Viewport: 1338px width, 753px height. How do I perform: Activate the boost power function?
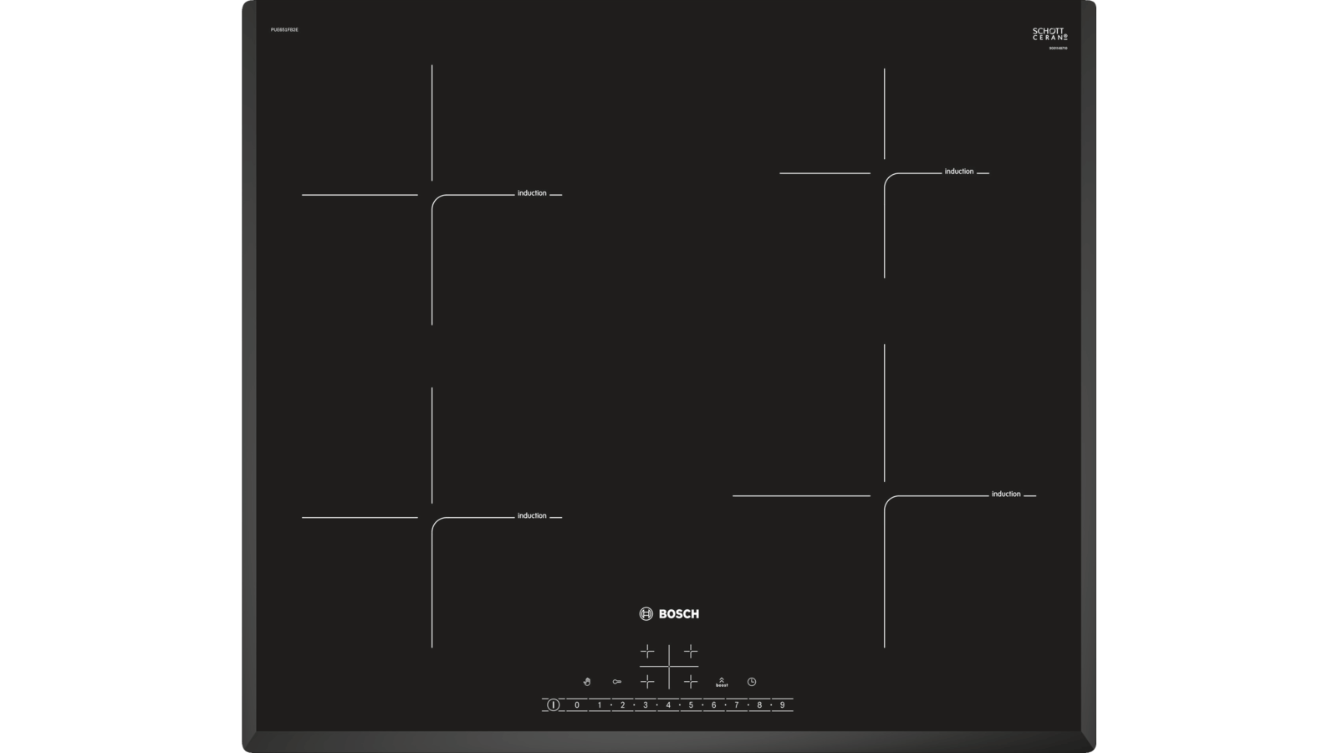point(722,682)
